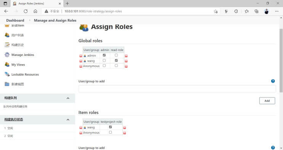Screen dimensions: 283x150
Task: Uncheck admin role for admin user
Action: pos(104,55)
